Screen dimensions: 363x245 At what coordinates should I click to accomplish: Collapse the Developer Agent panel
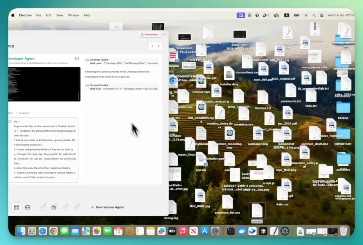tap(77, 59)
